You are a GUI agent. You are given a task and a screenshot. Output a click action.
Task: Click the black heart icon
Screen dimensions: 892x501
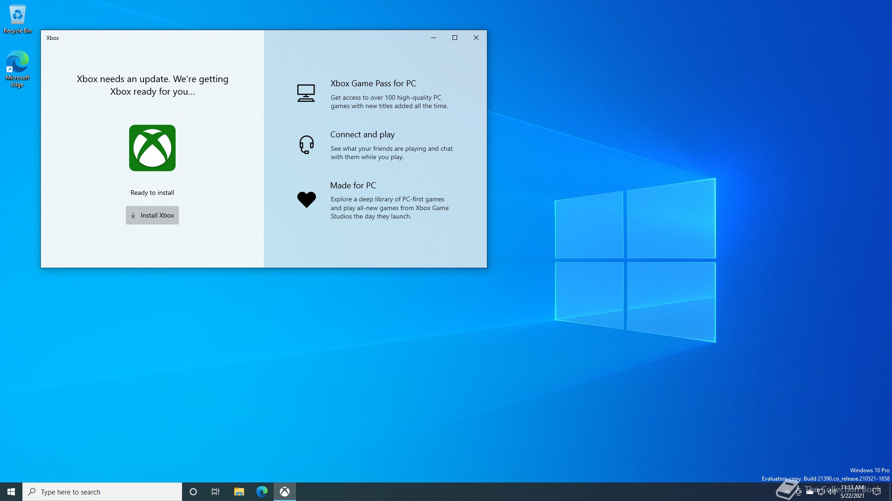tap(307, 200)
